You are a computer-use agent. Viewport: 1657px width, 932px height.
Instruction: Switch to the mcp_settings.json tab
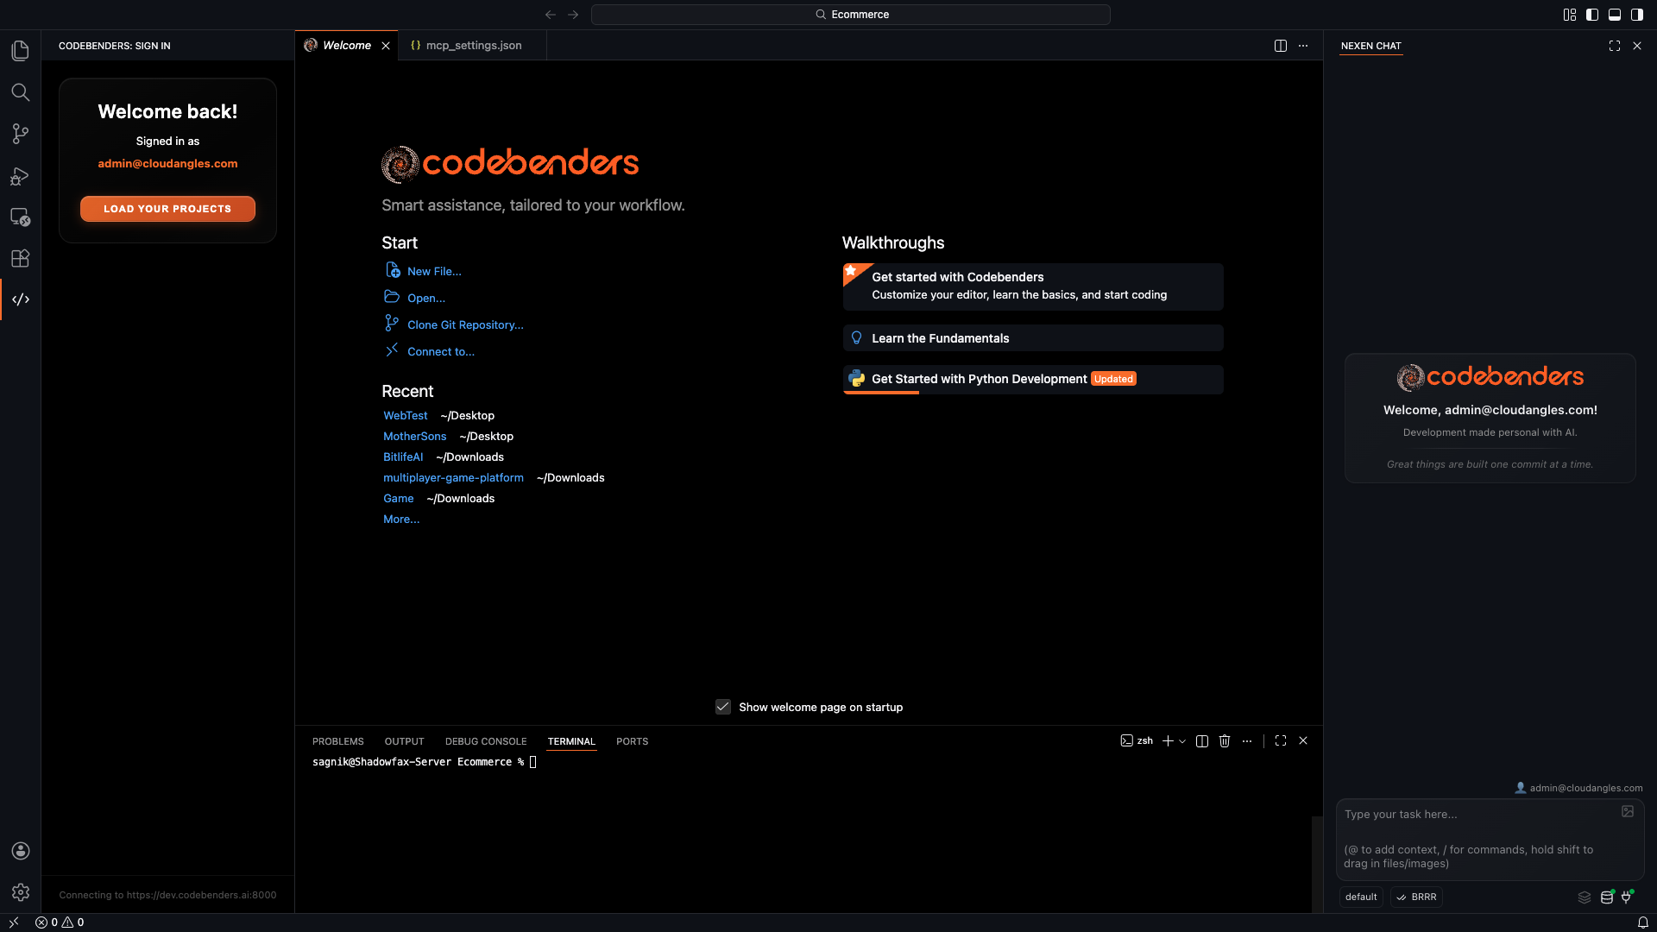point(473,46)
